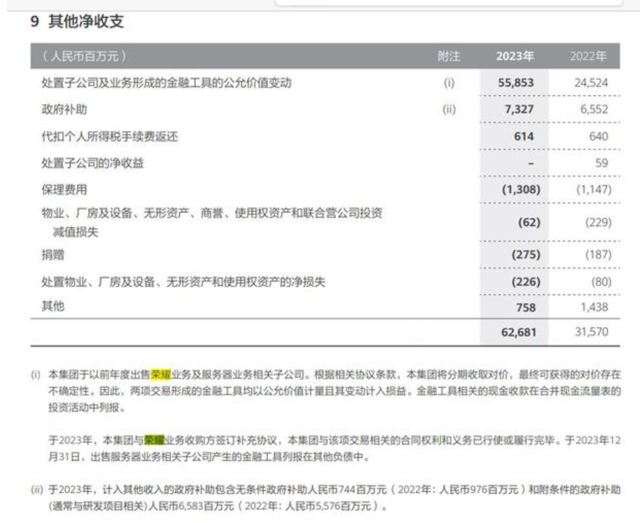The height and width of the screenshot is (523, 640).
Task: Click the 2022年 column header
Action: [588, 56]
